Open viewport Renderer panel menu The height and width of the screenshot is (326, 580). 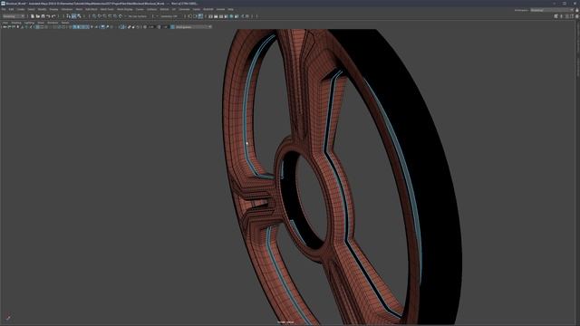click(x=53, y=23)
